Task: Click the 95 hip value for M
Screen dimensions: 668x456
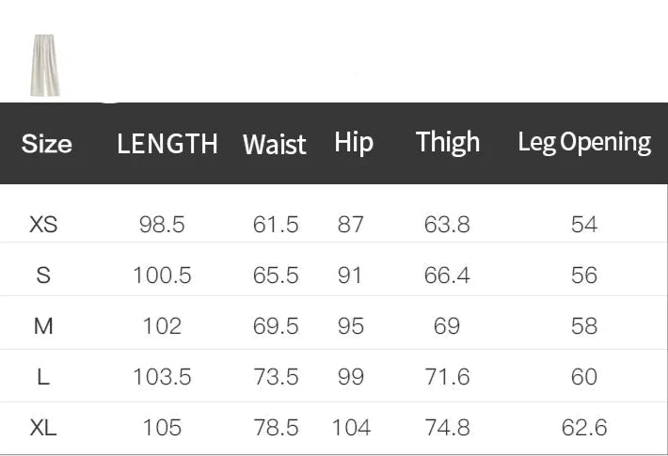Action: pos(350,326)
